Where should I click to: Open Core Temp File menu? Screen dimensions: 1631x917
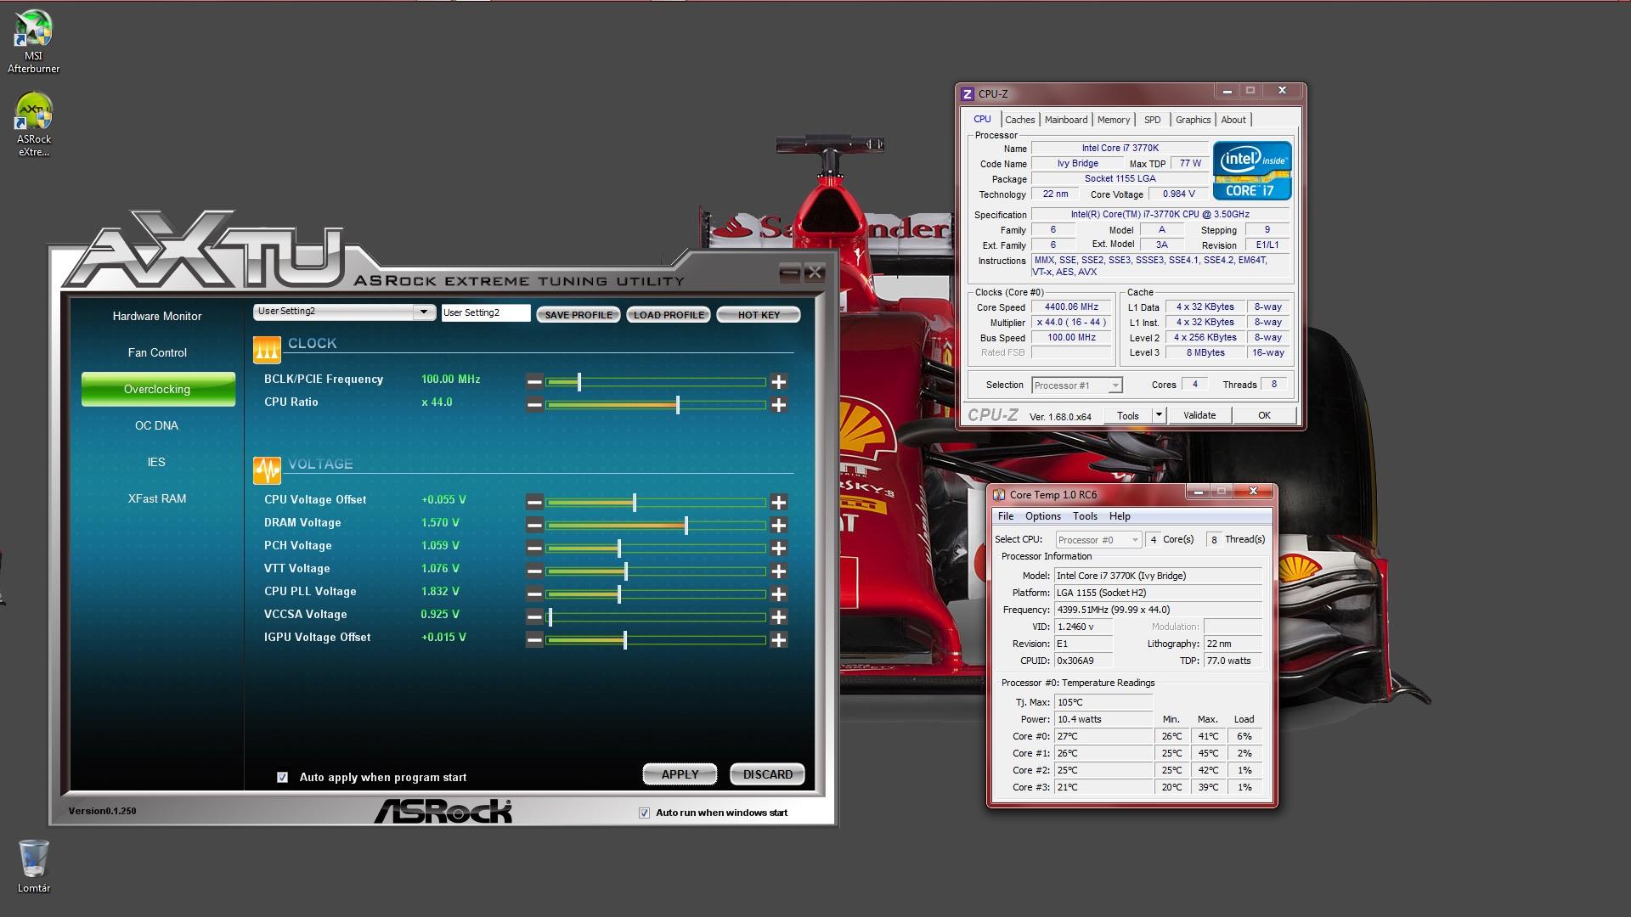pos(1006,516)
